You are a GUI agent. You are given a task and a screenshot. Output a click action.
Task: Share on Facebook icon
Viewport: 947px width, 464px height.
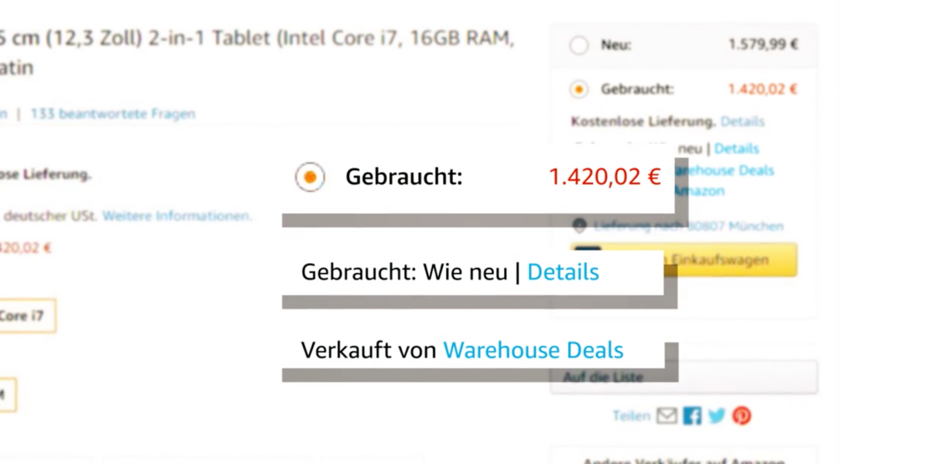[x=692, y=416]
